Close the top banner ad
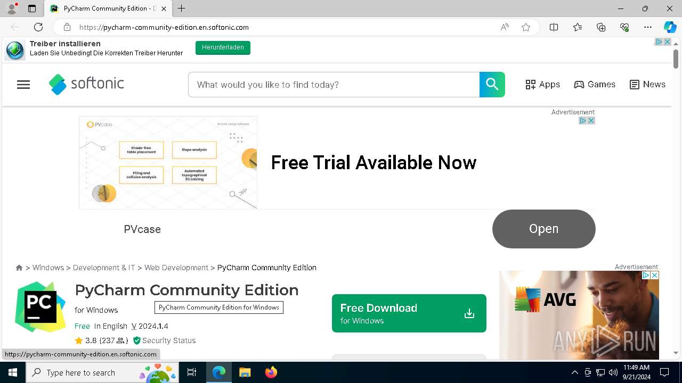 point(667,42)
